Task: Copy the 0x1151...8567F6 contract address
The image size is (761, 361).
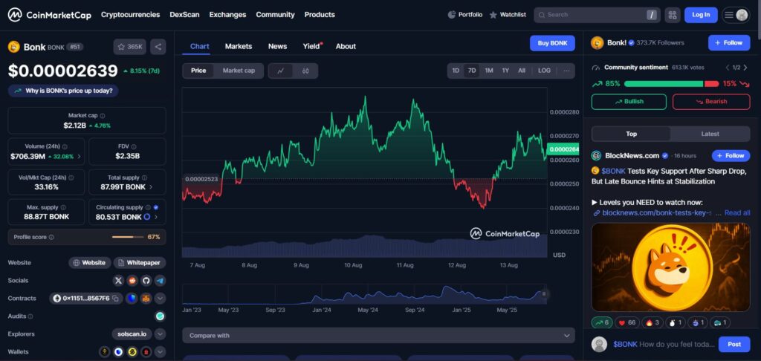Action: [x=117, y=299]
